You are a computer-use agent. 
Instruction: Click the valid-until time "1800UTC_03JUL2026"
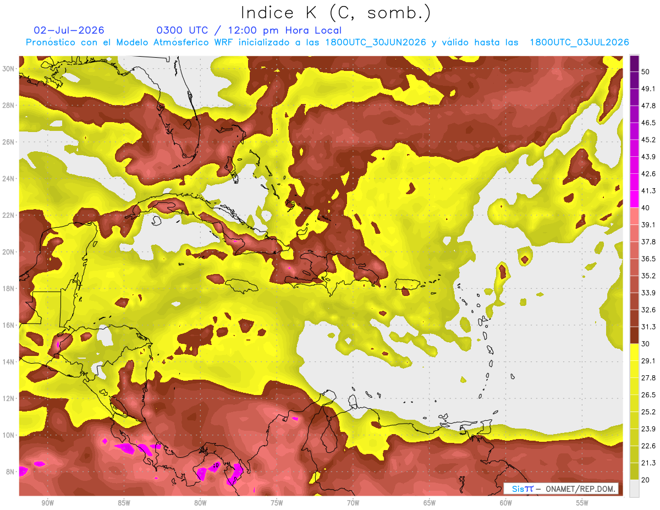579,42
